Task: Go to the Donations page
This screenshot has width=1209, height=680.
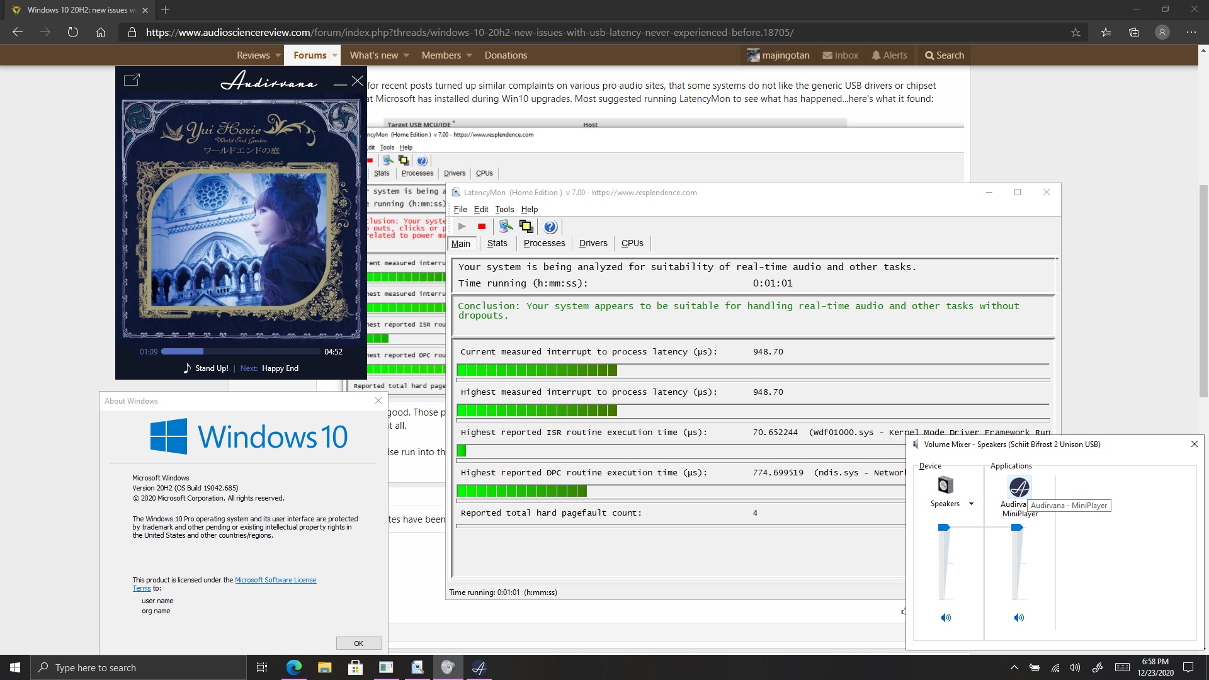Action: coord(506,55)
